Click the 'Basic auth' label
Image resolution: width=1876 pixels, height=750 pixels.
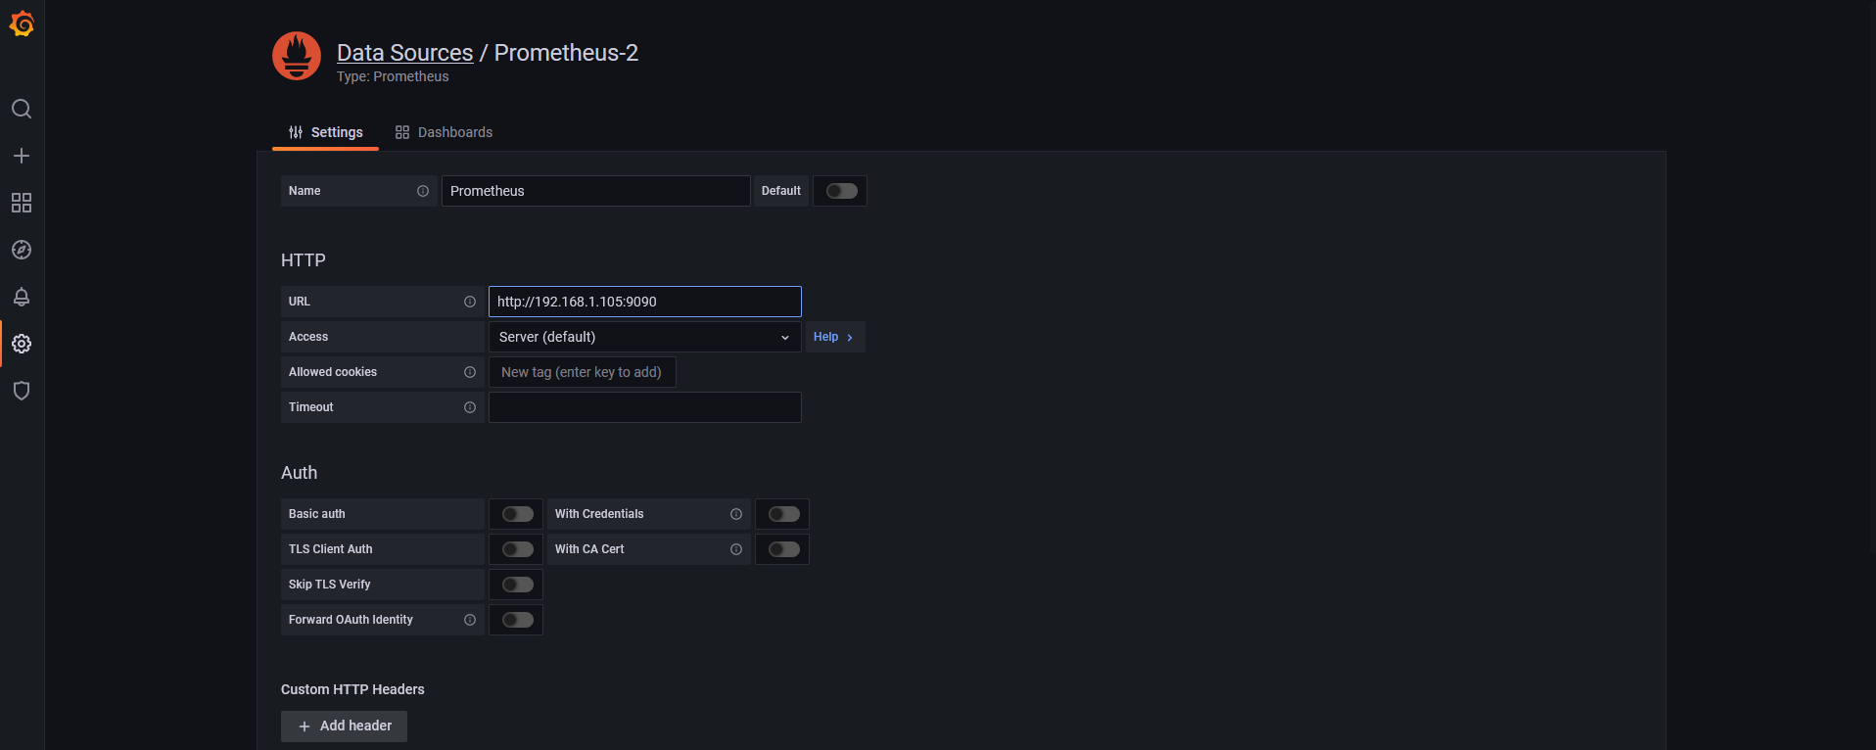tap(317, 514)
